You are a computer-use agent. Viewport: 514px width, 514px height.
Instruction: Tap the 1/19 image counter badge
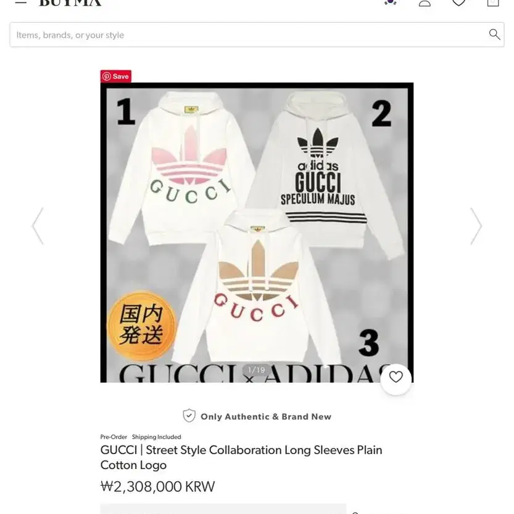pyautogui.click(x=257, y=370)
